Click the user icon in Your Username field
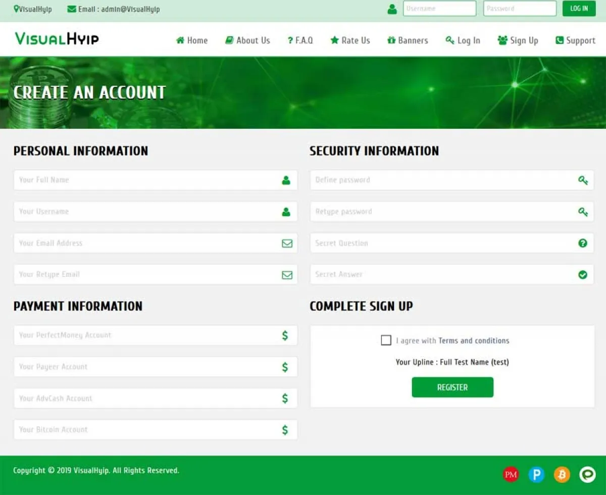This screenshot has width=606, height=495. coord(286,212)
